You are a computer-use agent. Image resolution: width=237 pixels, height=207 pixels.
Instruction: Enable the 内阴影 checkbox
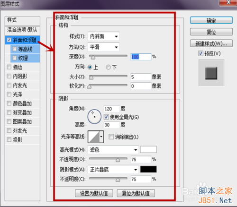(9, 76)
